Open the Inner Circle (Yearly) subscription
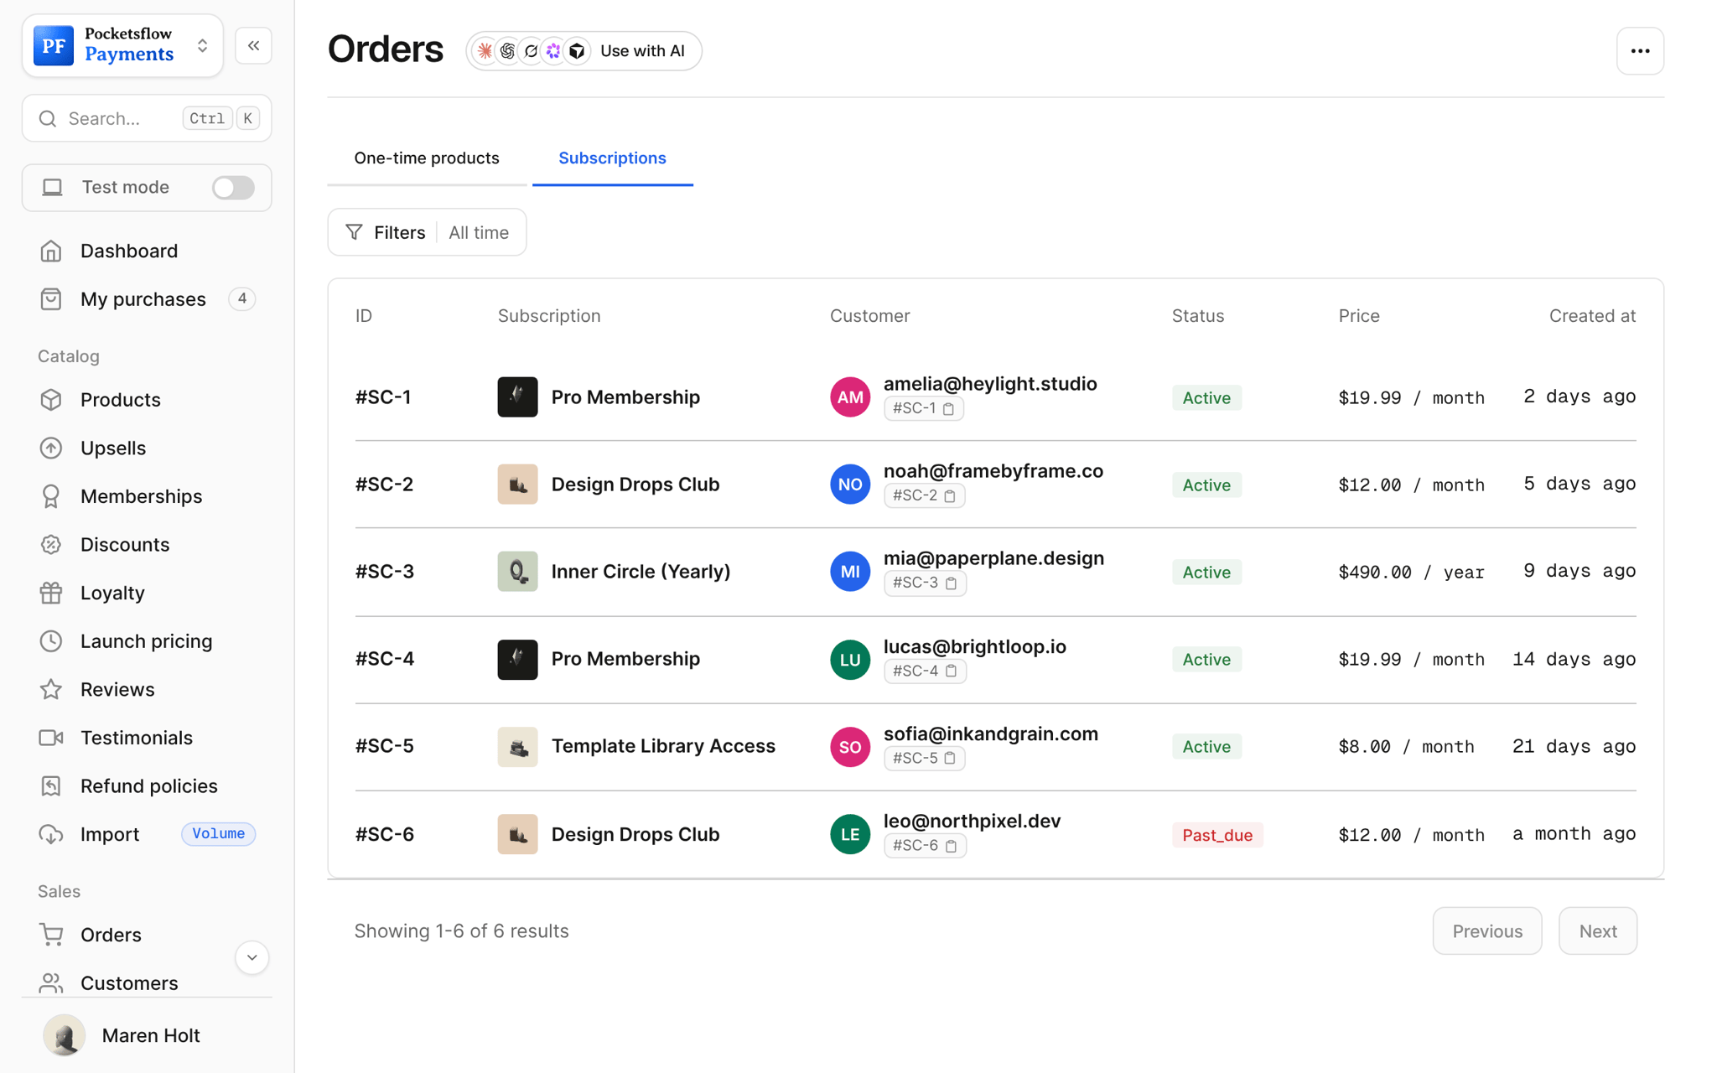This screenshot has width=1717, height=1073. pos(641,572)
